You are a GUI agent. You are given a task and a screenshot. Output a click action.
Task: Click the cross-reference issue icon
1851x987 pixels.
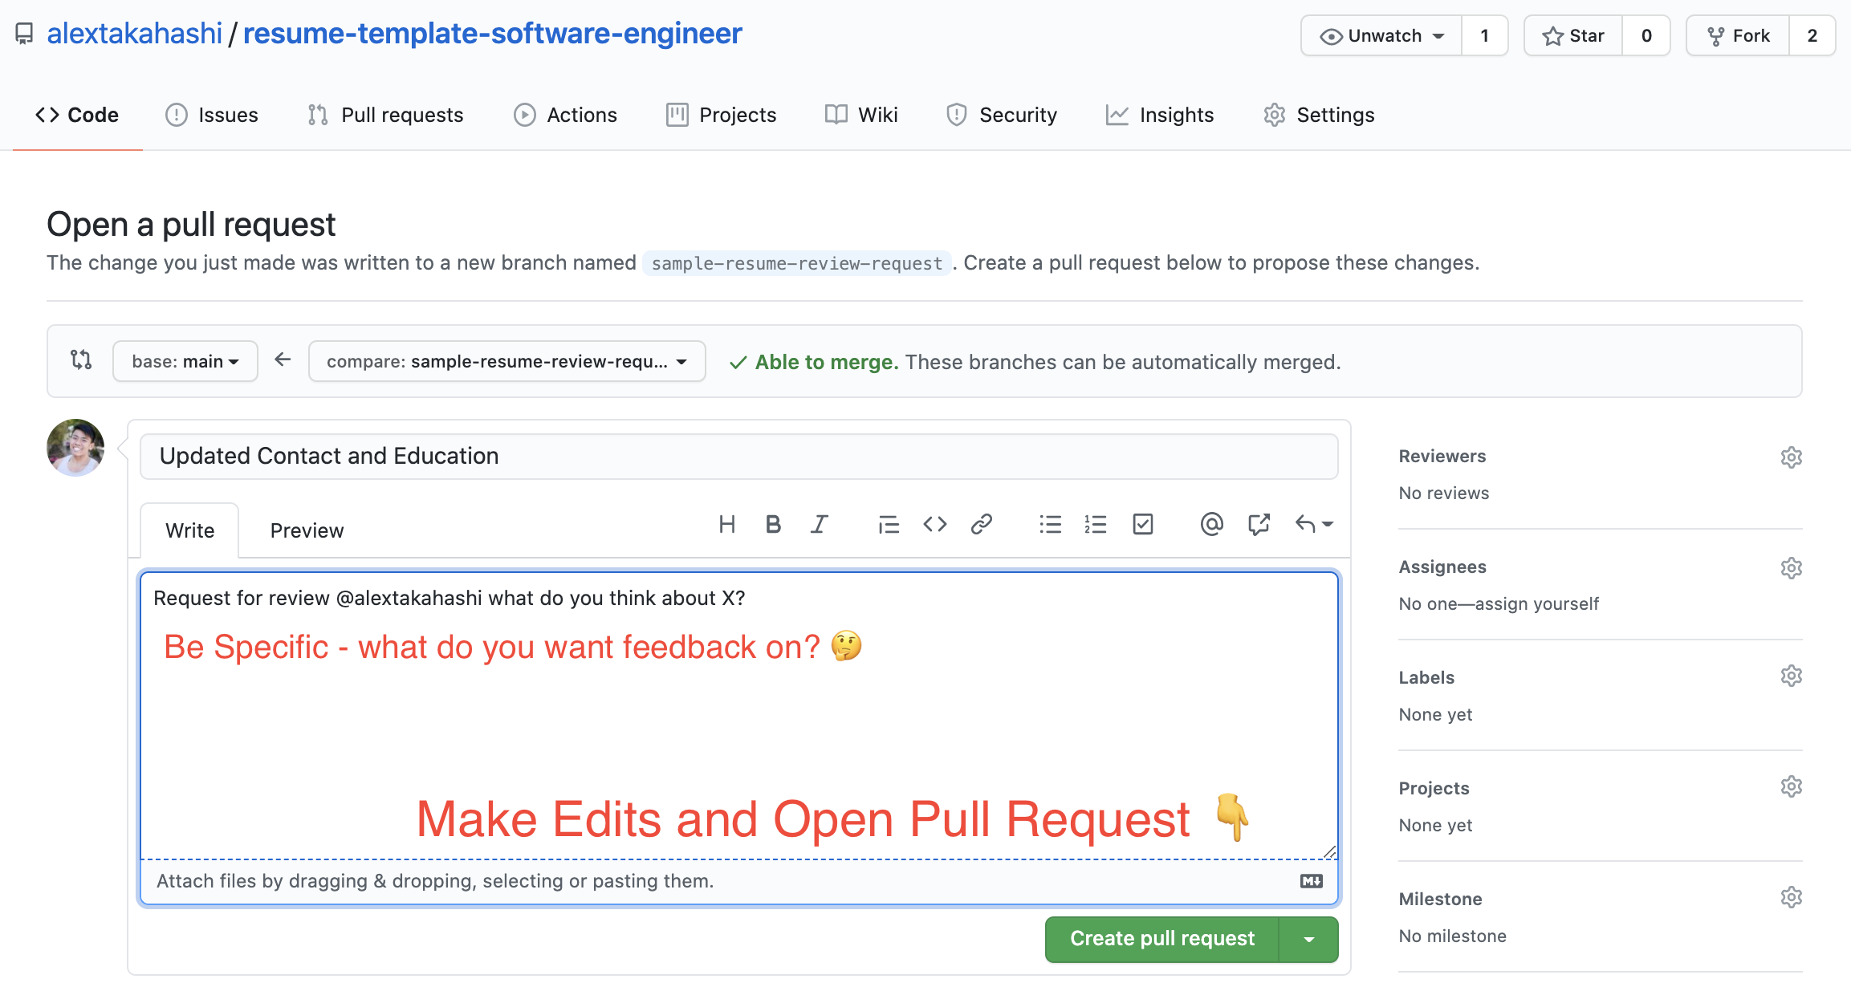(x=1258, y=525)
